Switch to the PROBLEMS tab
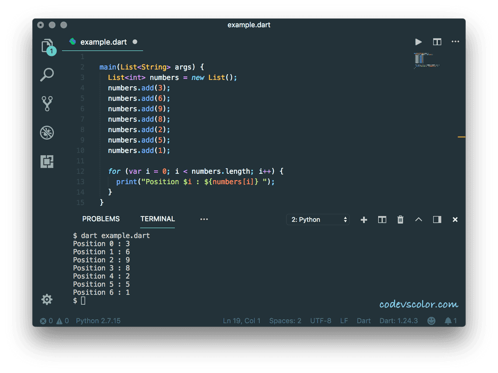The height and width of the screenshot is (373, 498). (x=101, y=219)
